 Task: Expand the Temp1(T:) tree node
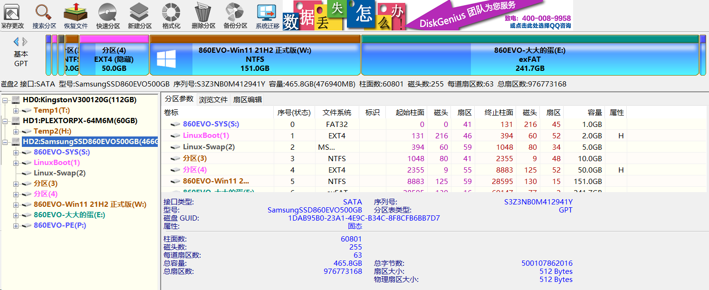coord(16,110)
